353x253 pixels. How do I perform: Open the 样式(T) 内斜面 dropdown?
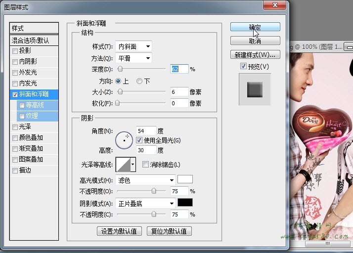point(133,46)
